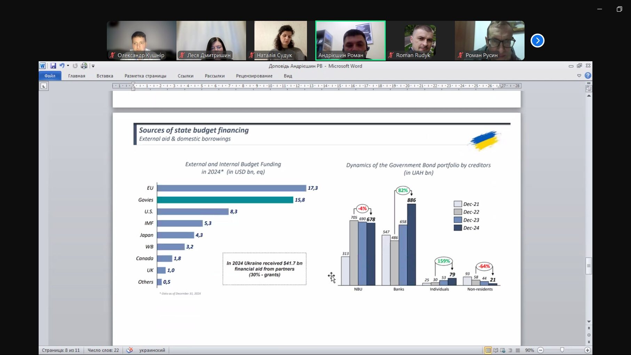This screenshot has height=355, width=631.
Task: Select Роман Русин participant video tile
Action: 489,40
